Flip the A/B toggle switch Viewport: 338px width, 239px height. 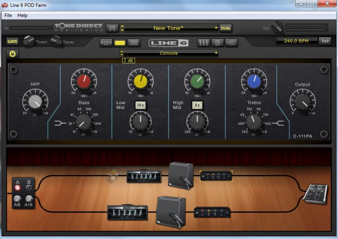pyautogui.click(x=17, y=198)
